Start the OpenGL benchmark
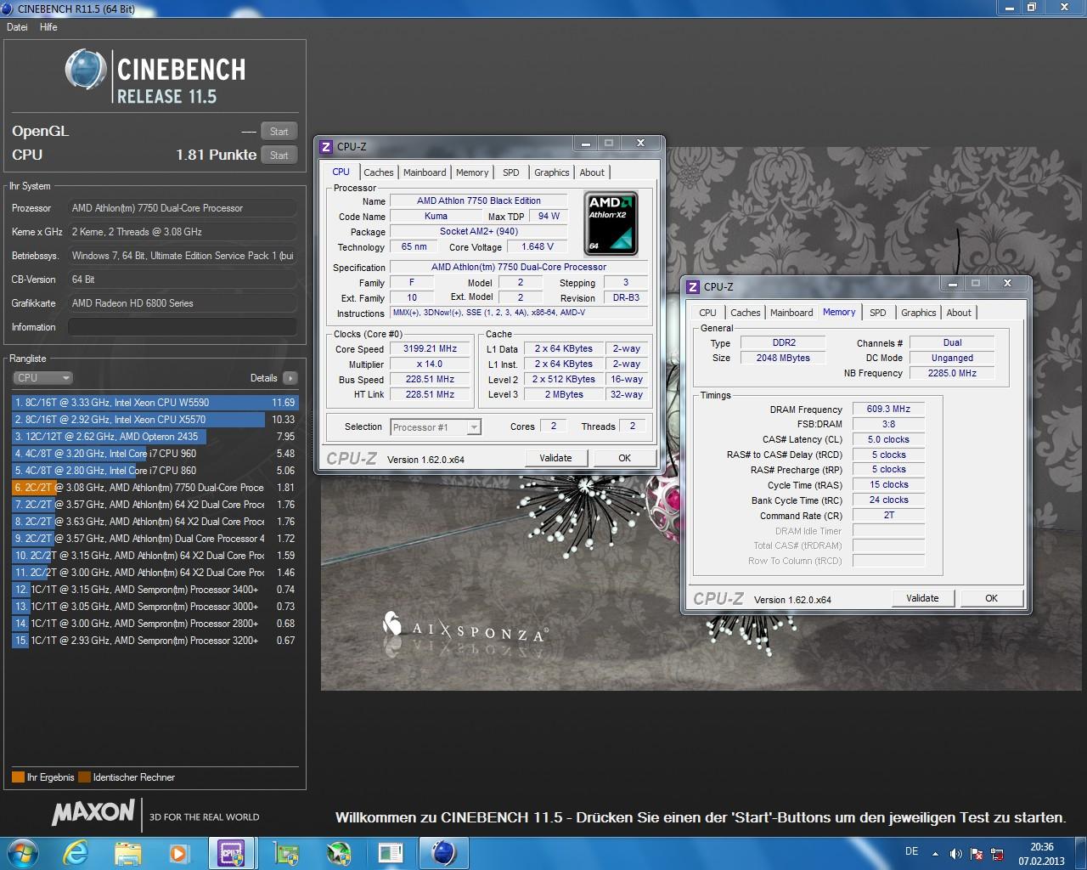 [x=279, y=131]
